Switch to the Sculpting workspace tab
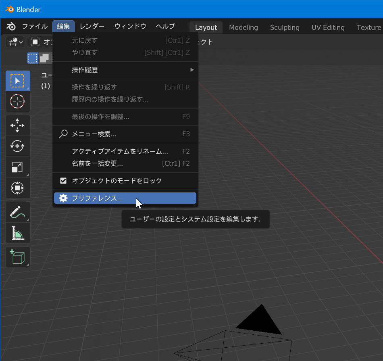Screen dimensions: 383x361 (x=285, y=27)
